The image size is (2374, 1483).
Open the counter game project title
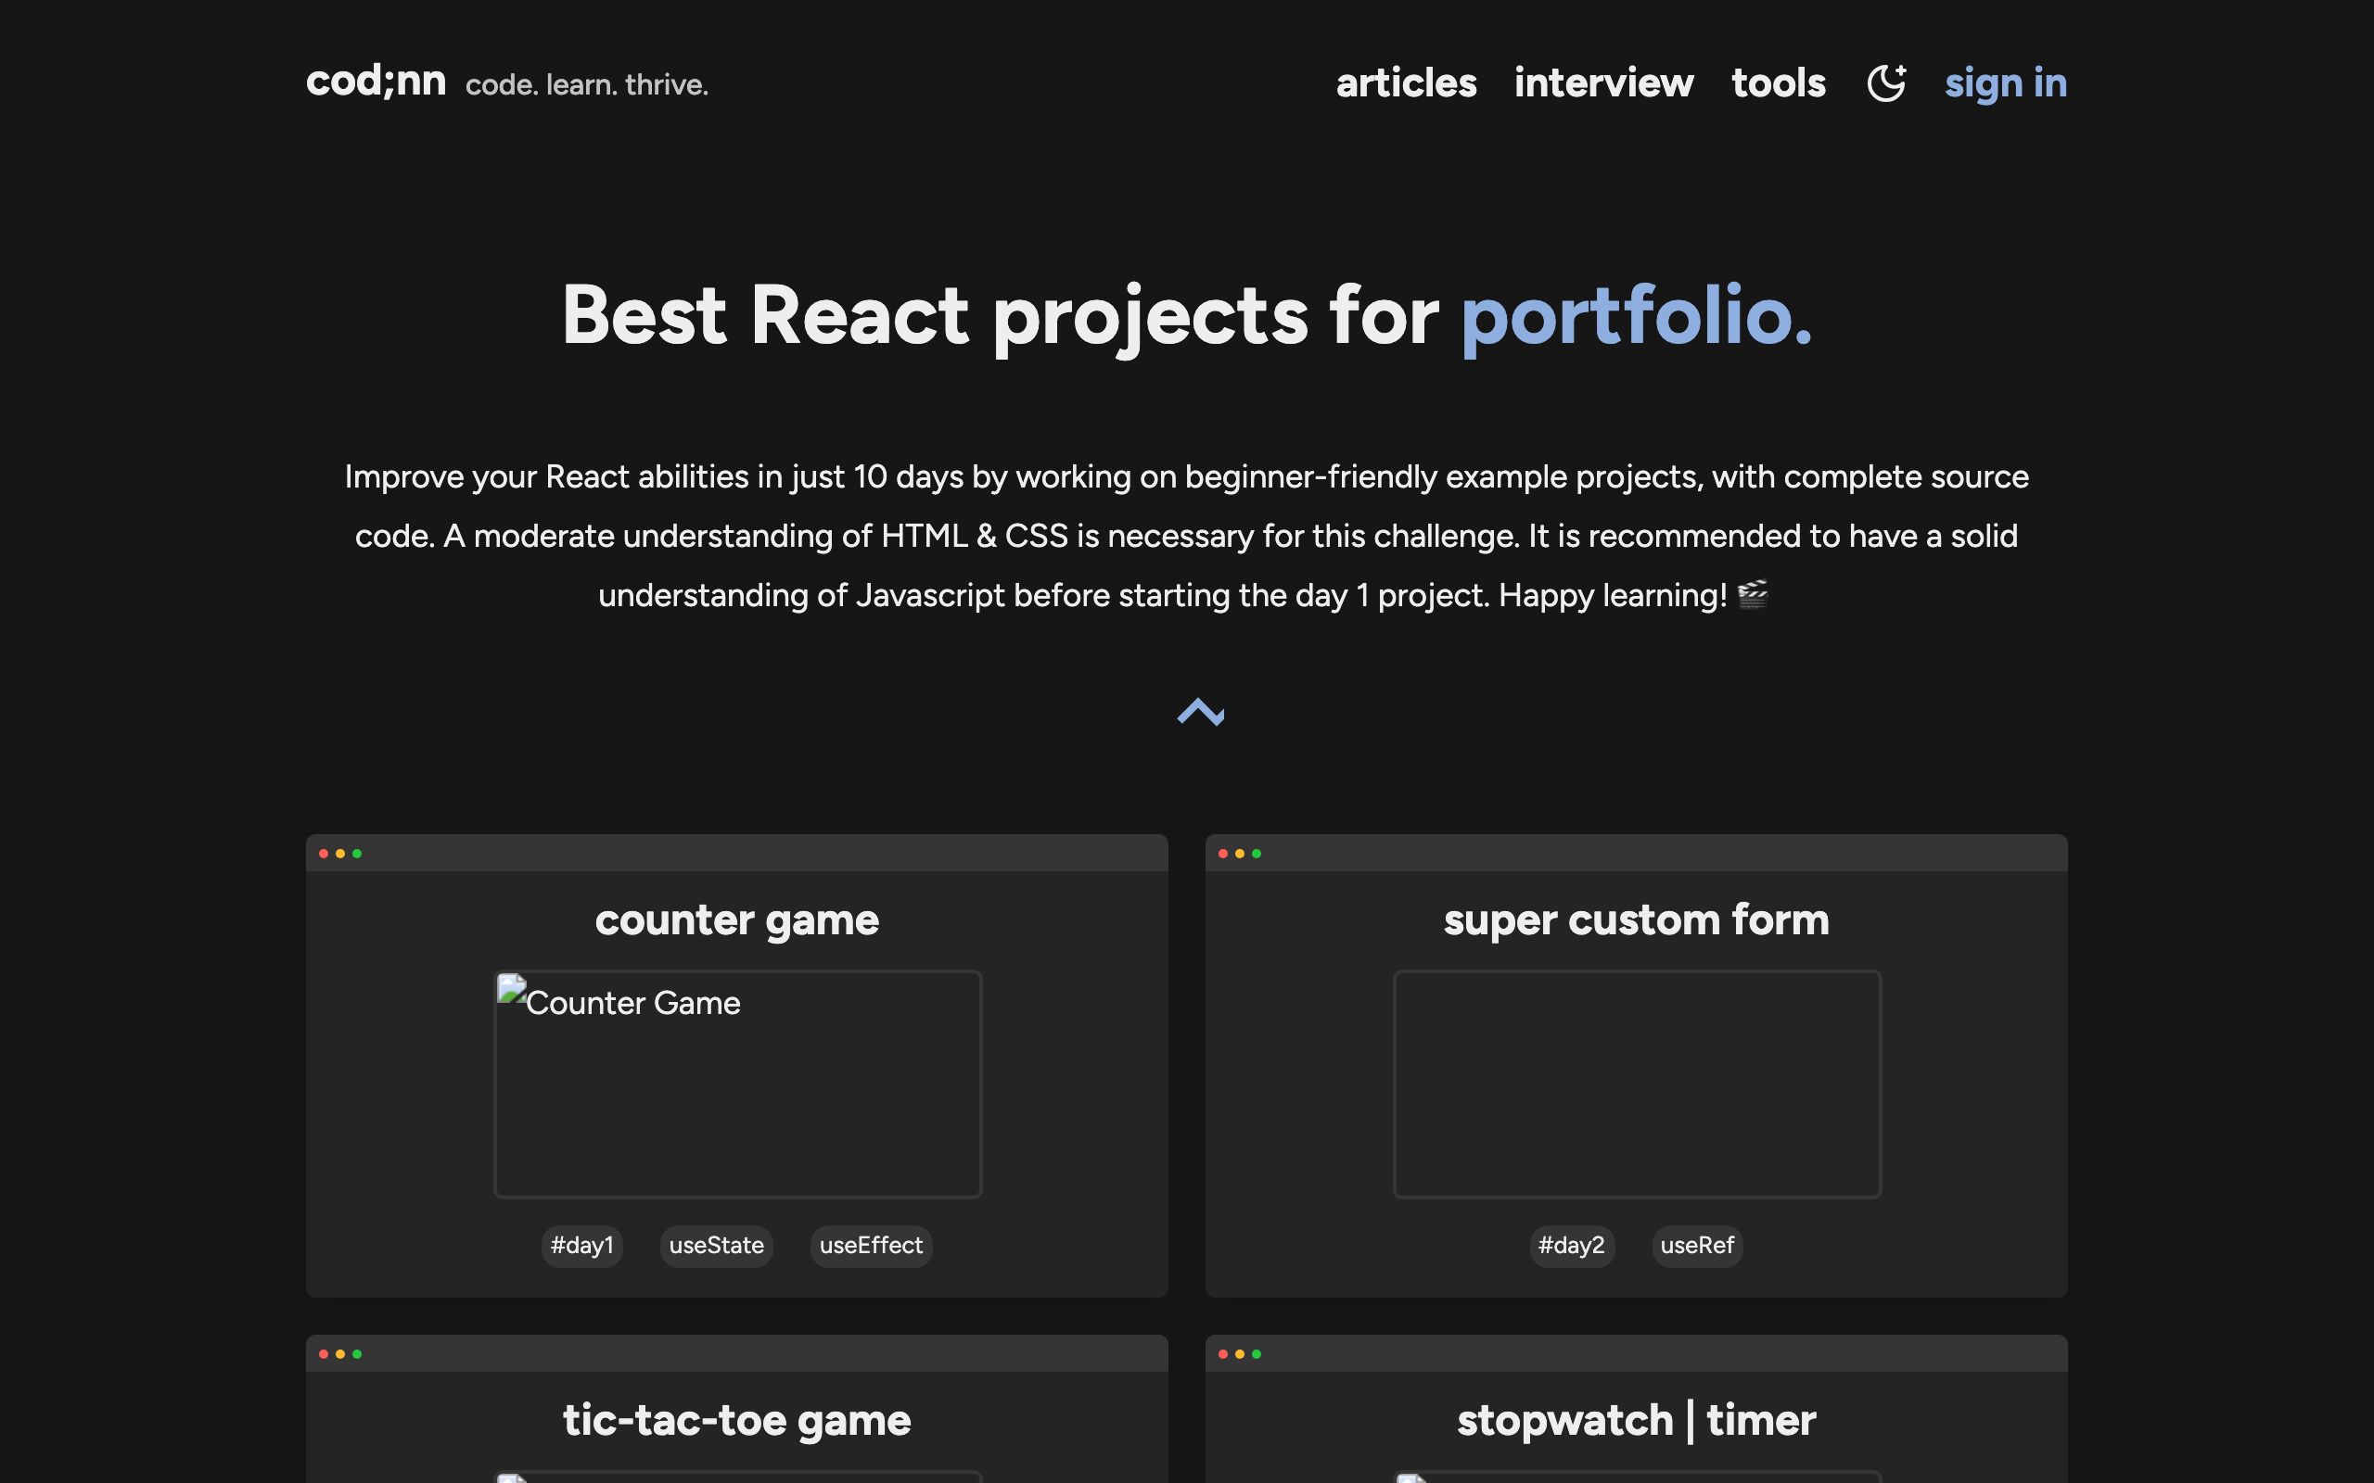[x=736, y=920]
